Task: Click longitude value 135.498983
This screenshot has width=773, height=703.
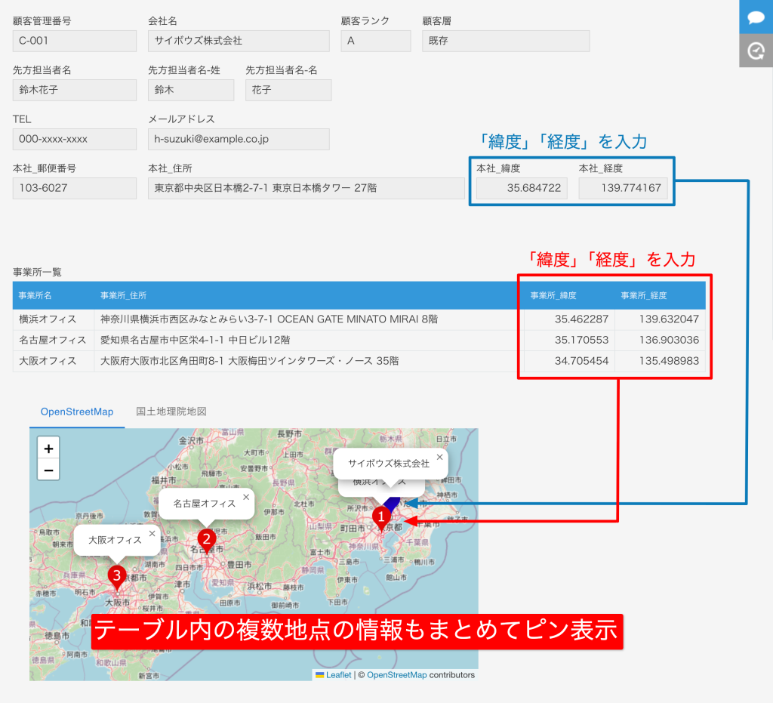Action: tap(669, 361)
